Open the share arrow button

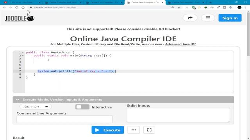point(190,18)
